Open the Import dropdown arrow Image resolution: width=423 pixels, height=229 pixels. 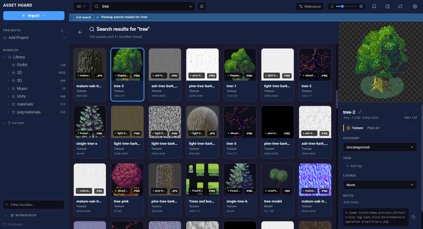click(x=44, y=16)
